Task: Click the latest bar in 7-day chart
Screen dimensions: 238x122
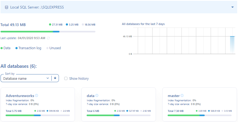Action: 232,45
